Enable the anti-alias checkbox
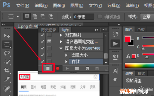This screenshot has height=96, width=154. (x=100, y=16)
